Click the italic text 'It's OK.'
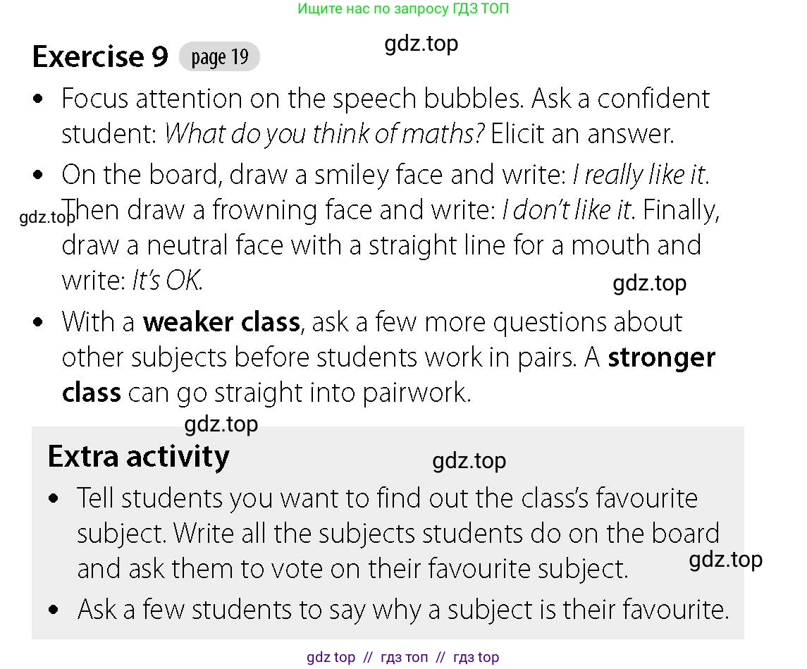807x669 pixels. pyautogui.click(x=167, y=281)
